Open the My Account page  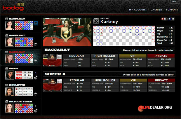[138, 10]
